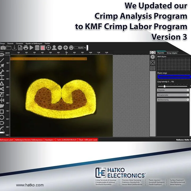The height and width of the screenshot is (191, 191).
Task: Select the rectangle tool
Action: pos(2,111)
